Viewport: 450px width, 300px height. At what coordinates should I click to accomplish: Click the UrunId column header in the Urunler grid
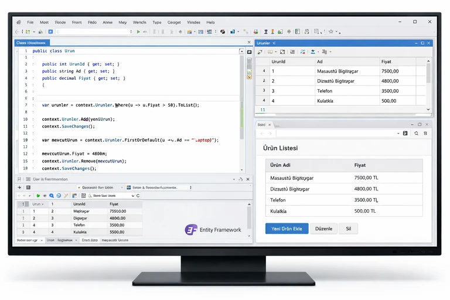[x=292, y=62]
